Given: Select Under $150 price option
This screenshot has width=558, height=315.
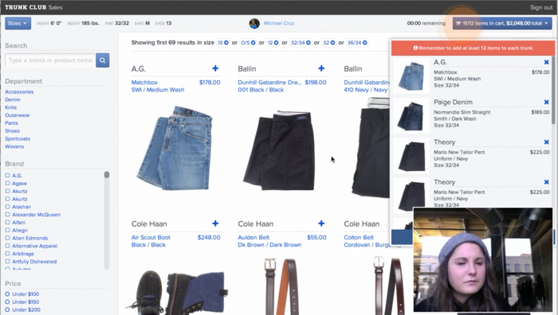Looking at the screenshot, I should point(7,301).
